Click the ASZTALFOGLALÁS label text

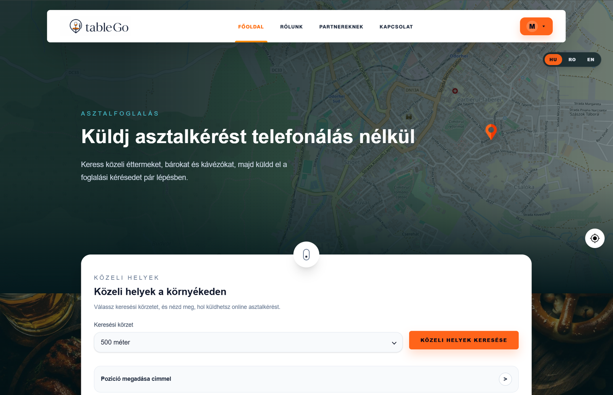coord(120,114)
